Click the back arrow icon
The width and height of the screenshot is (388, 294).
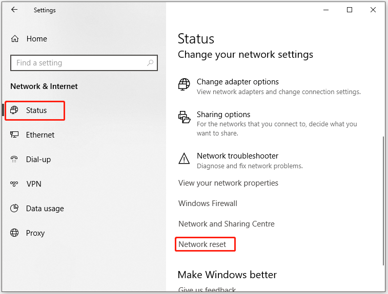coord(14,10)
